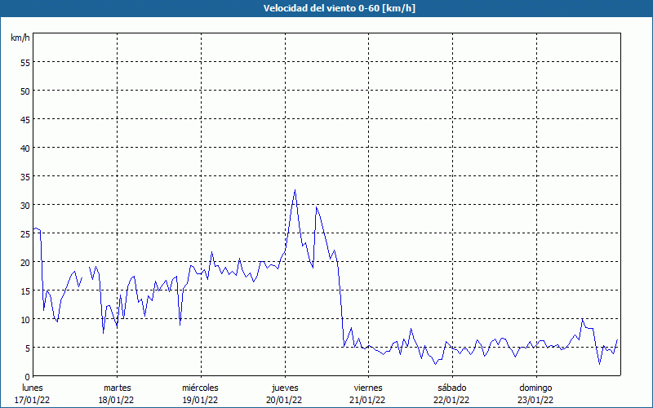Click the y-axis value 45
653x408 pixels.
click(x=25, y=119)
